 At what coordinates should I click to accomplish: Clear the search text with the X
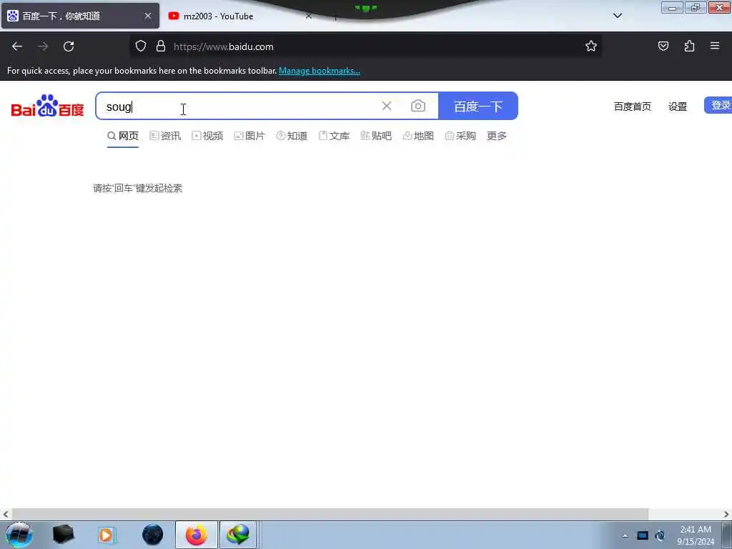[387, 106]
